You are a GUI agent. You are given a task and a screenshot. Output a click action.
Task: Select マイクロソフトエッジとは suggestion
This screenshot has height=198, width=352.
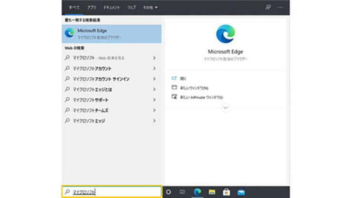click(112, 89)
